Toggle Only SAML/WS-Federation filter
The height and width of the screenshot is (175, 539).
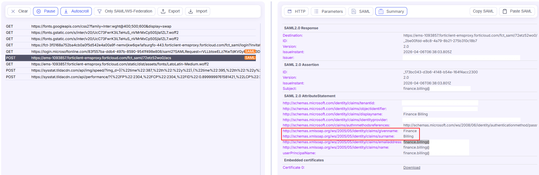coord(125,11)
